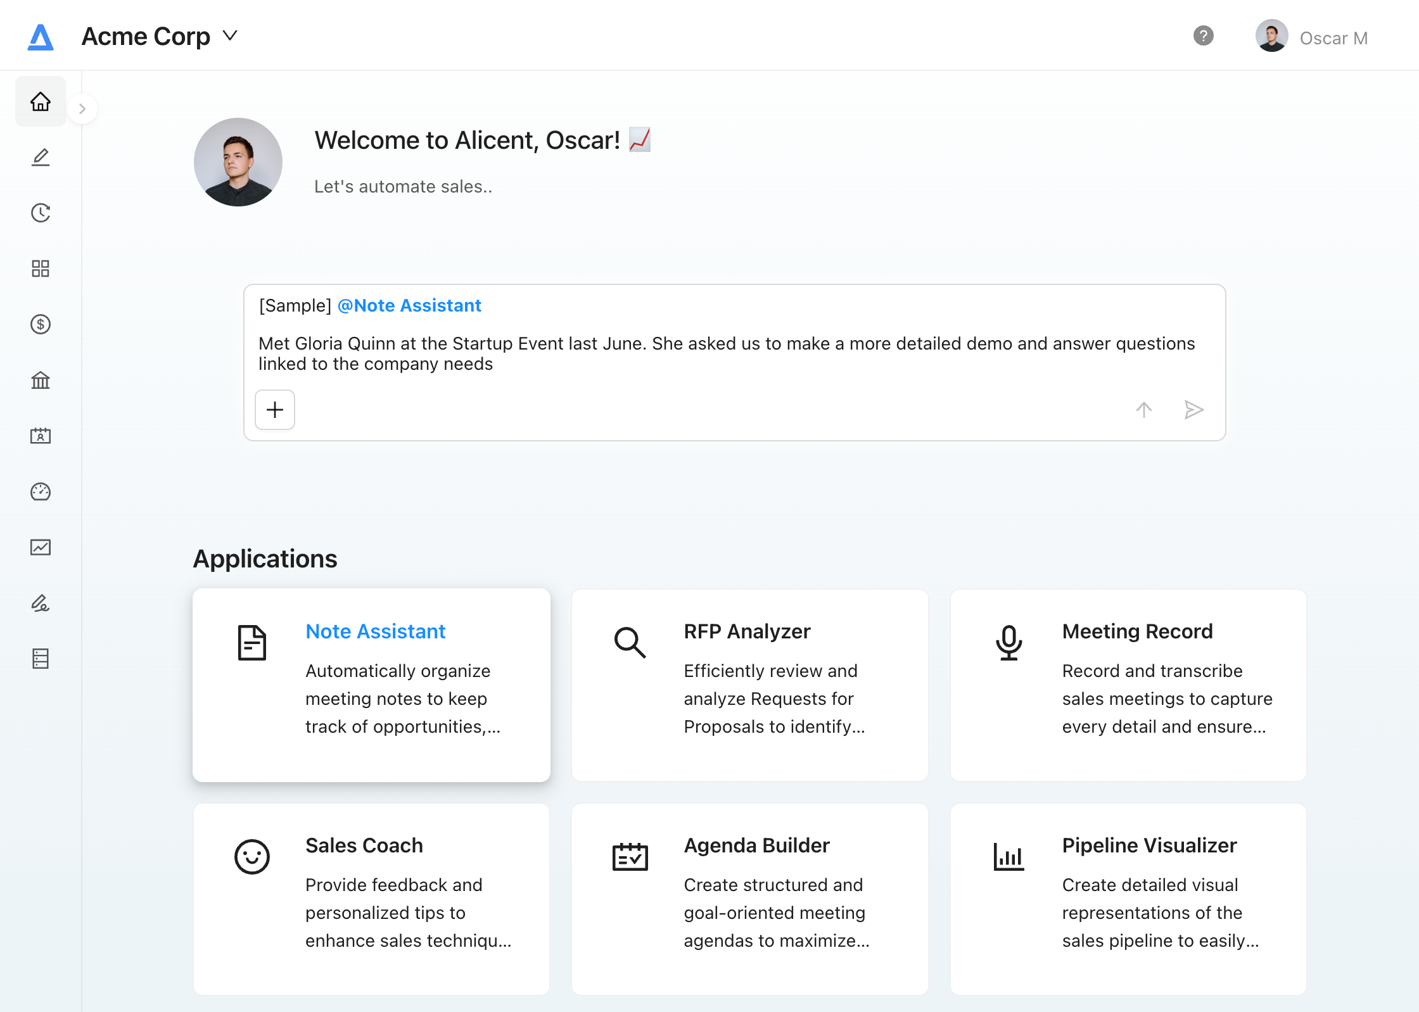Select the compose/pen icon in the sidebar
The height and width of the screenshot is (1012, 1419).
[40, 158]
